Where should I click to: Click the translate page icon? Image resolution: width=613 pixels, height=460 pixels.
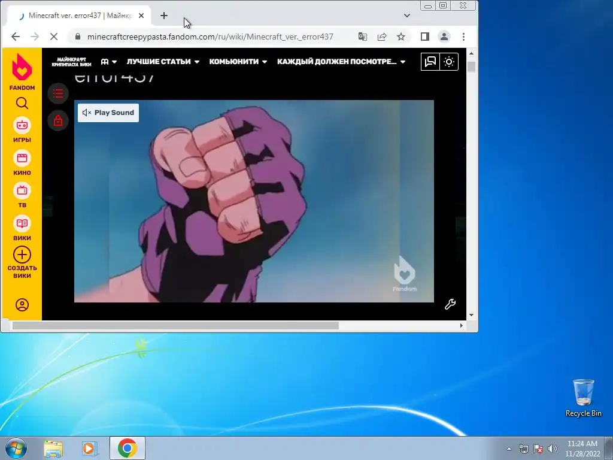point(362,37)
